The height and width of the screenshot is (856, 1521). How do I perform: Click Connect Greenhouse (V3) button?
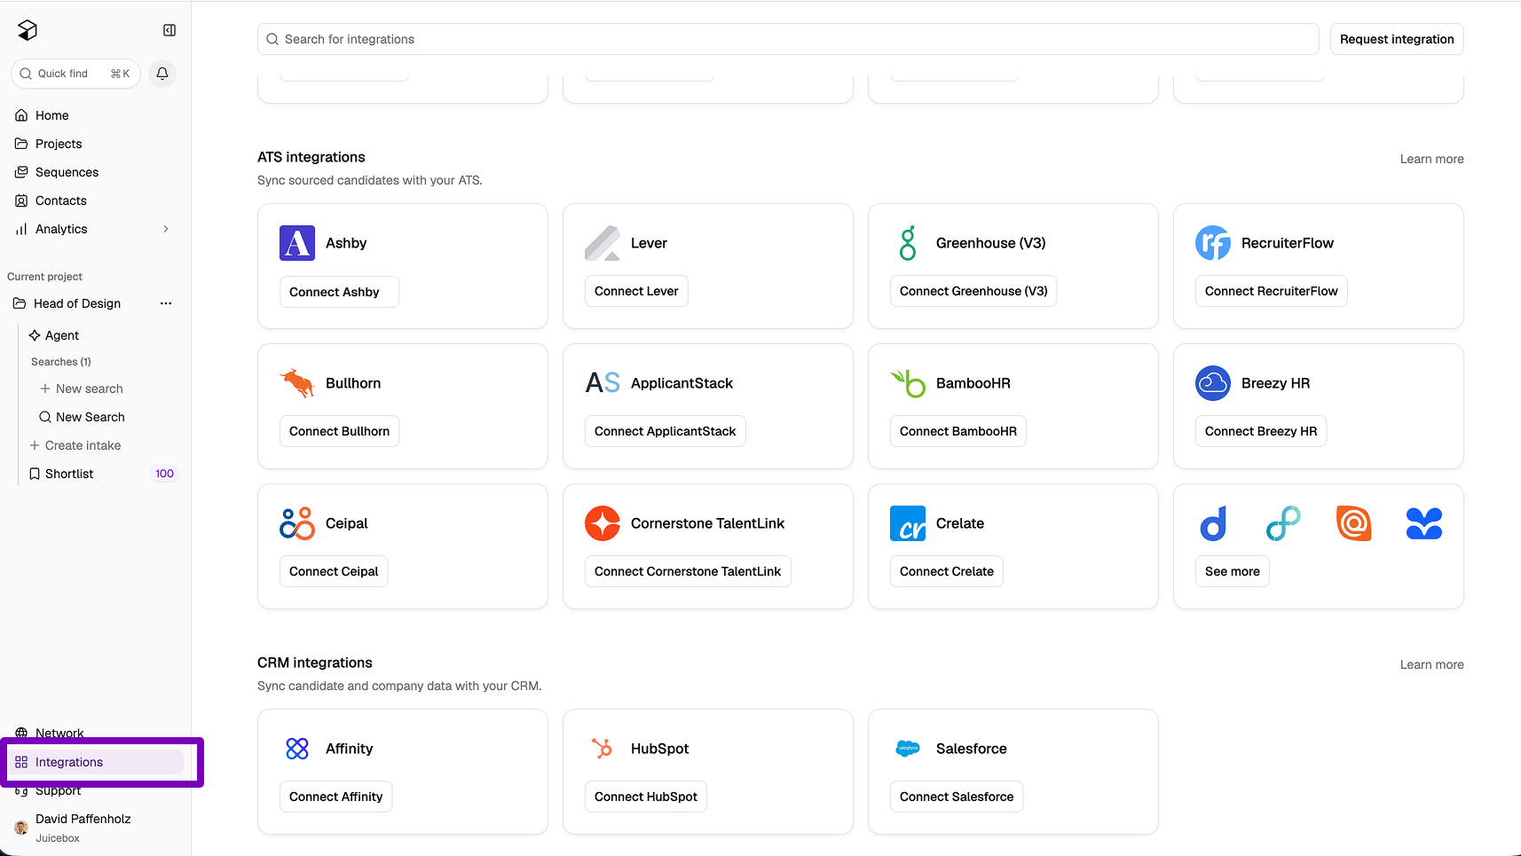(973, 291)
